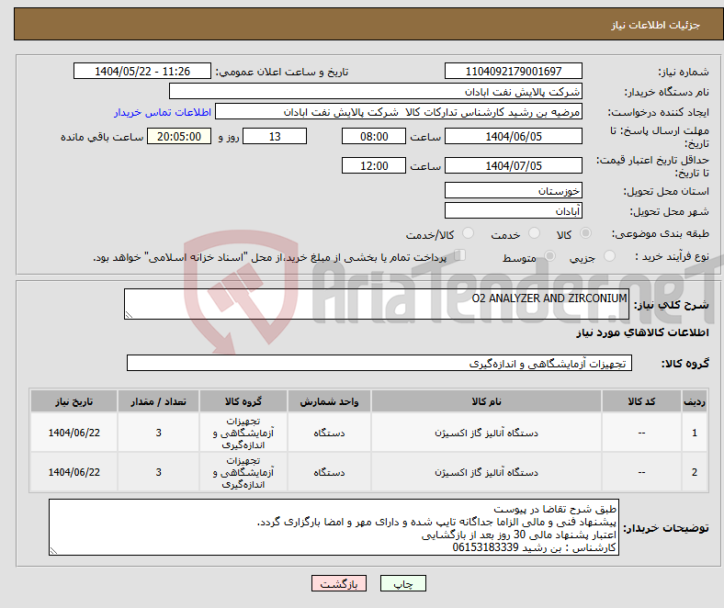
Task: Click the گروه کالا field تجهیزات آزمایشگاهی
Action: 379,363
